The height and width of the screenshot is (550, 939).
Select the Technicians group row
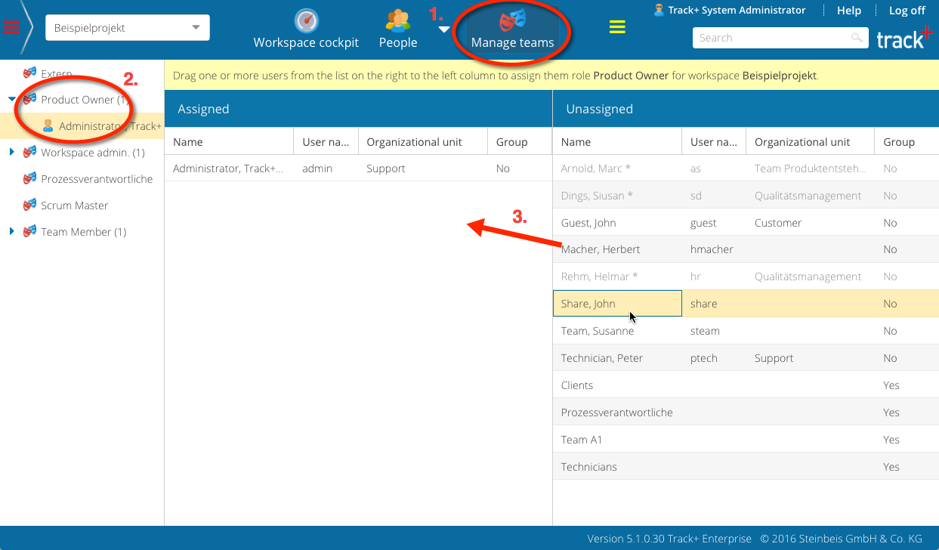pos(589,467)
